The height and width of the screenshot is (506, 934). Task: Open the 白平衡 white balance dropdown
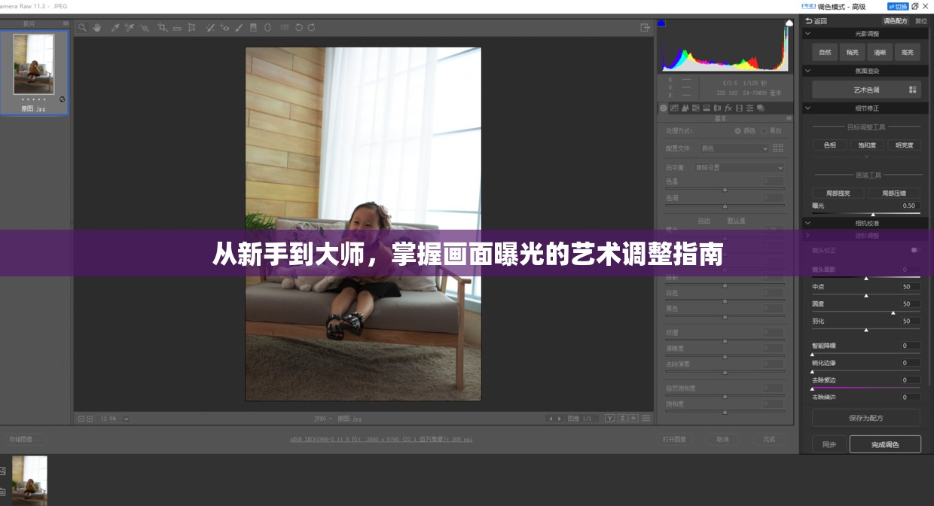(739, 167)
